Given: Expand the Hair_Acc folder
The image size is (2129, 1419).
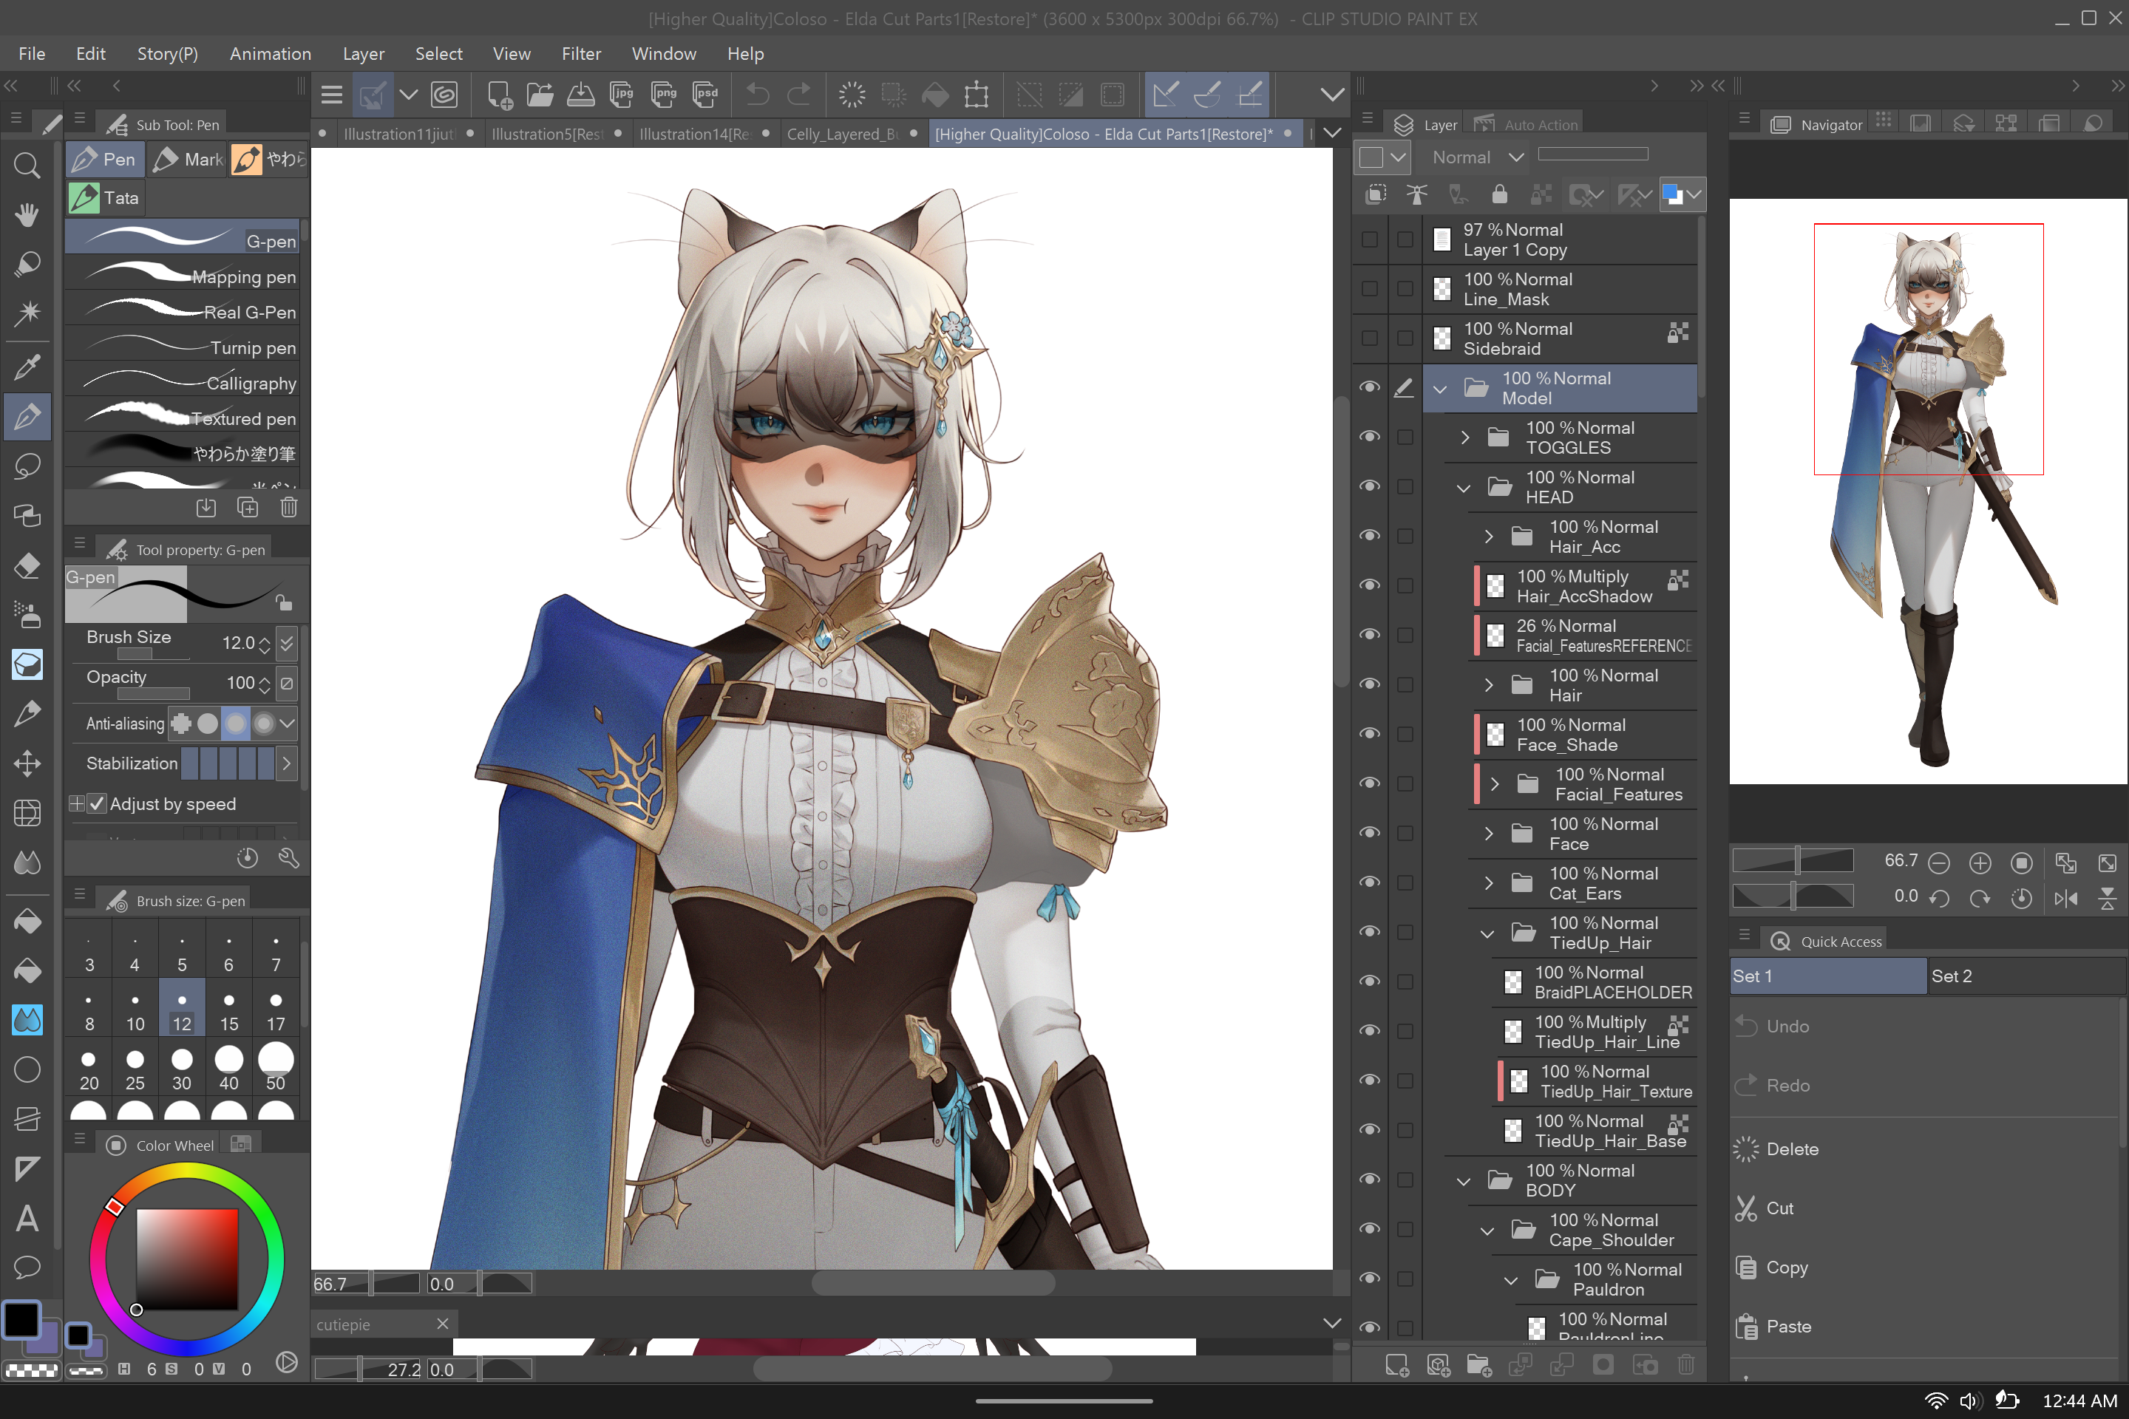Looking at the screenshot, I should [x=1489, y=537].
